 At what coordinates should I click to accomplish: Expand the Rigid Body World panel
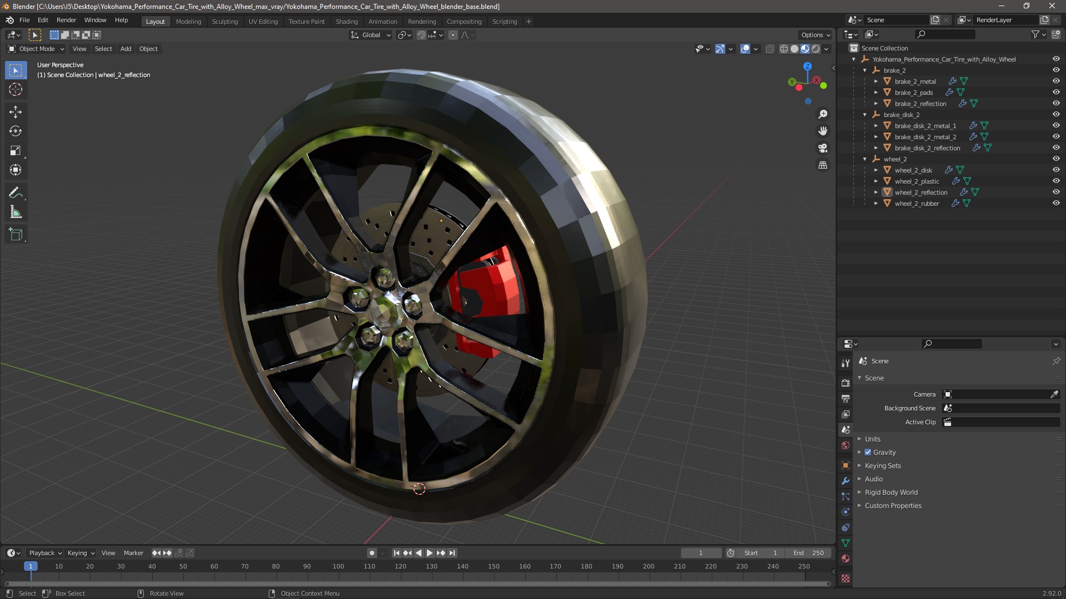[891, 492]
